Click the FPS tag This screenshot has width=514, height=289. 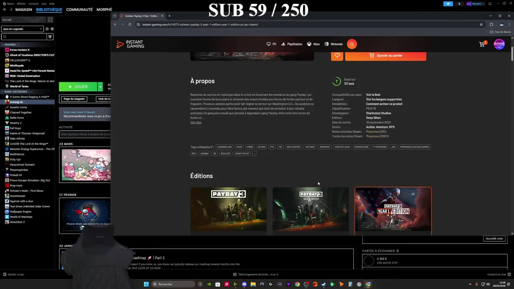pyautogui.click(x=272, y=147)
